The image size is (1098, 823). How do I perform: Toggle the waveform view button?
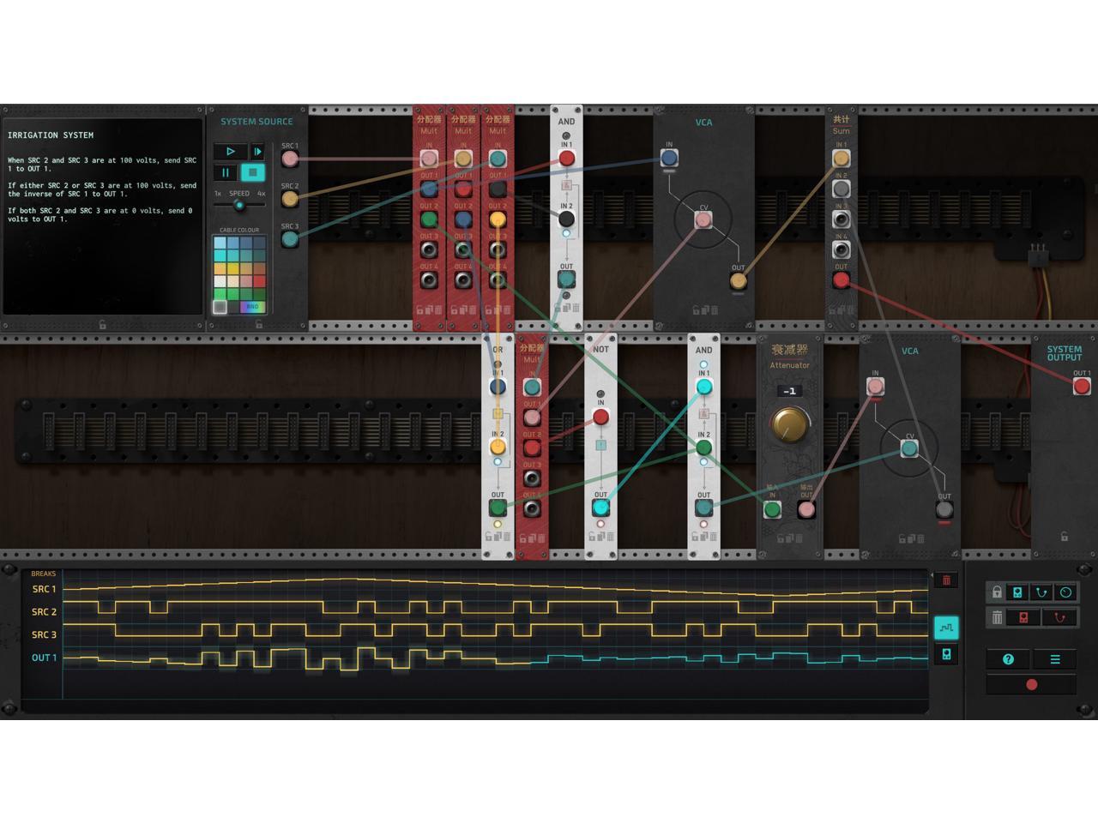[946, 628]
